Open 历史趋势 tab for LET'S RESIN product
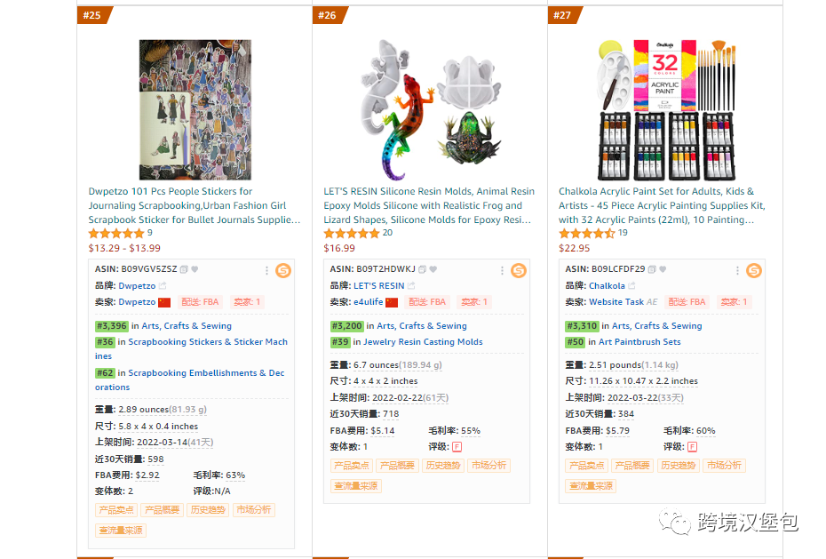This screenshot has width=826, height=559. point(443,465)
